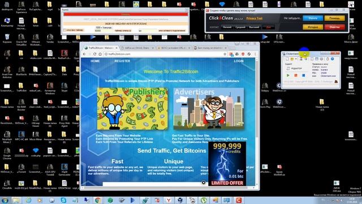Image resolution: width=362 pixels, height=204 pixels.
Task: Click the yellow Помощь button in Click&Clean
Action: tap(334, 18)
